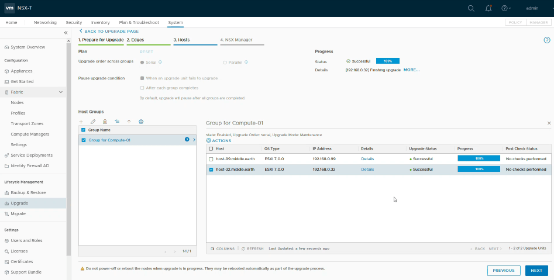Expand the Fabric section chevron

[61, 92]
